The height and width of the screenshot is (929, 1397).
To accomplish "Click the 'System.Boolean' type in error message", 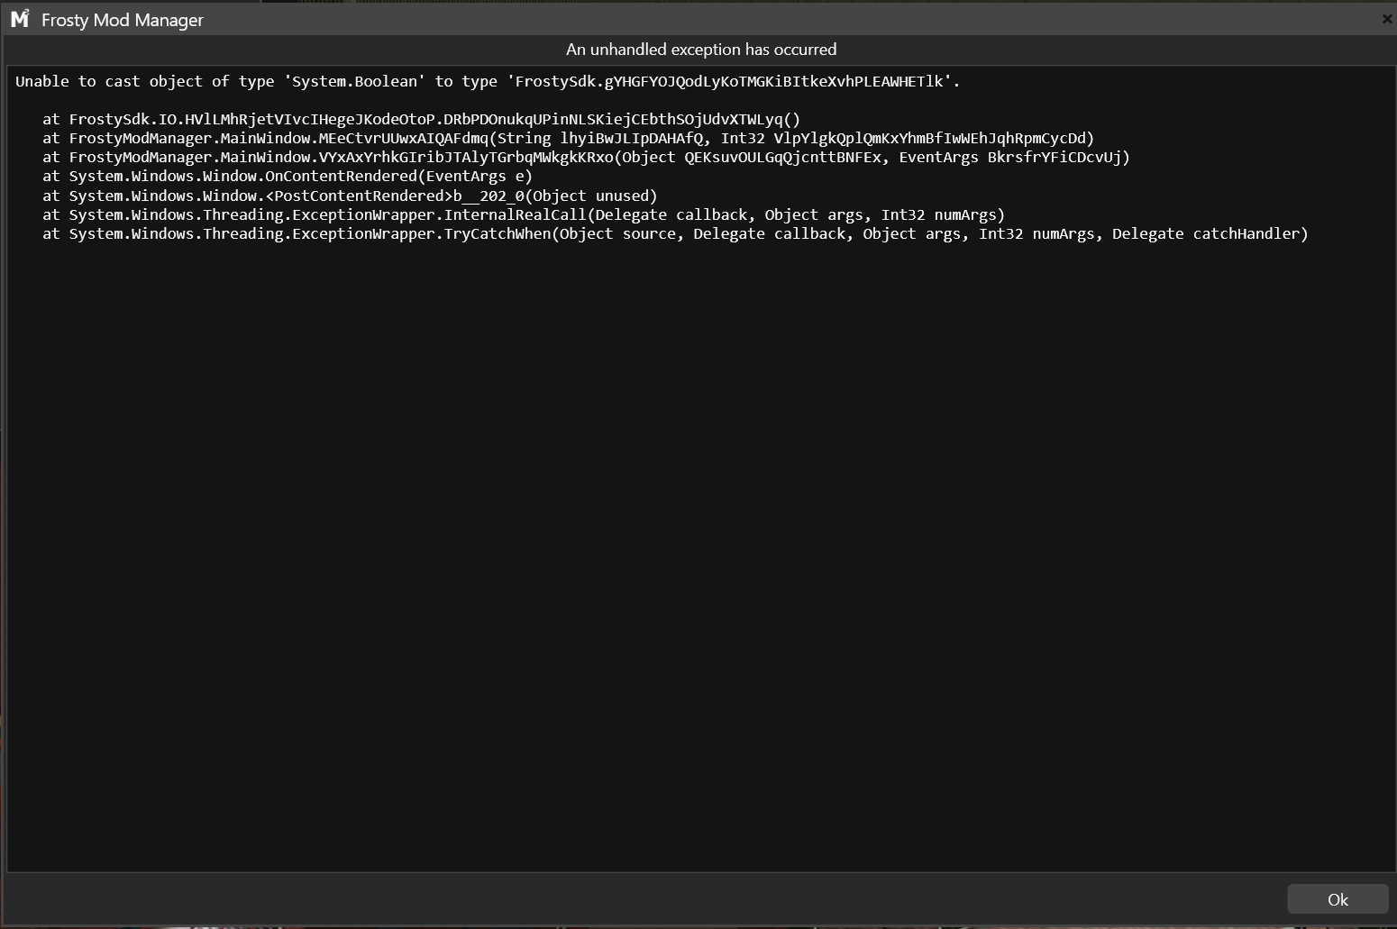I will click(x=355, y=82).
